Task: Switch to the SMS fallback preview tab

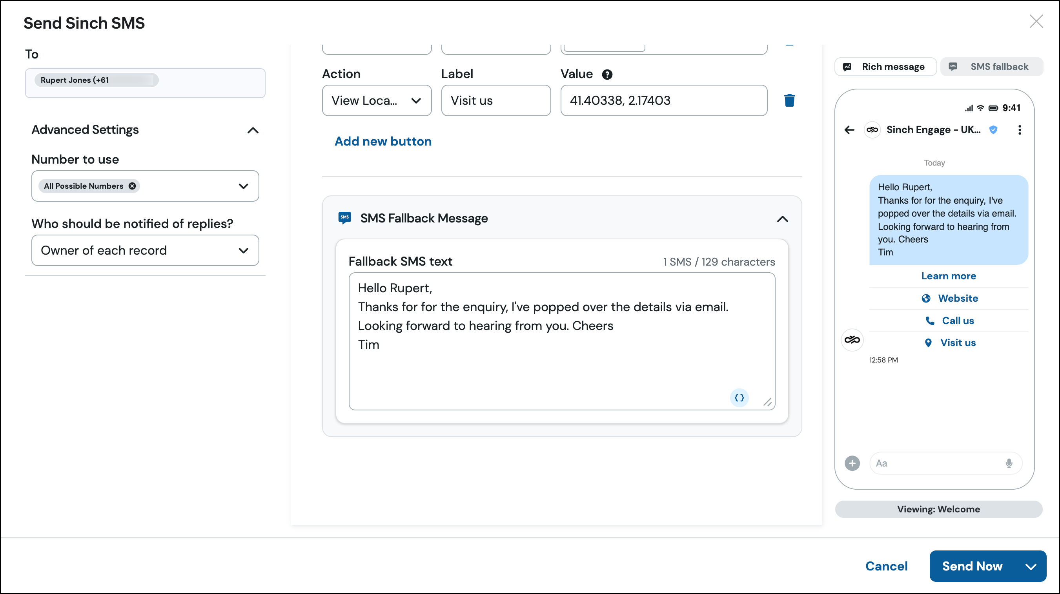Action: click(992, 67)
